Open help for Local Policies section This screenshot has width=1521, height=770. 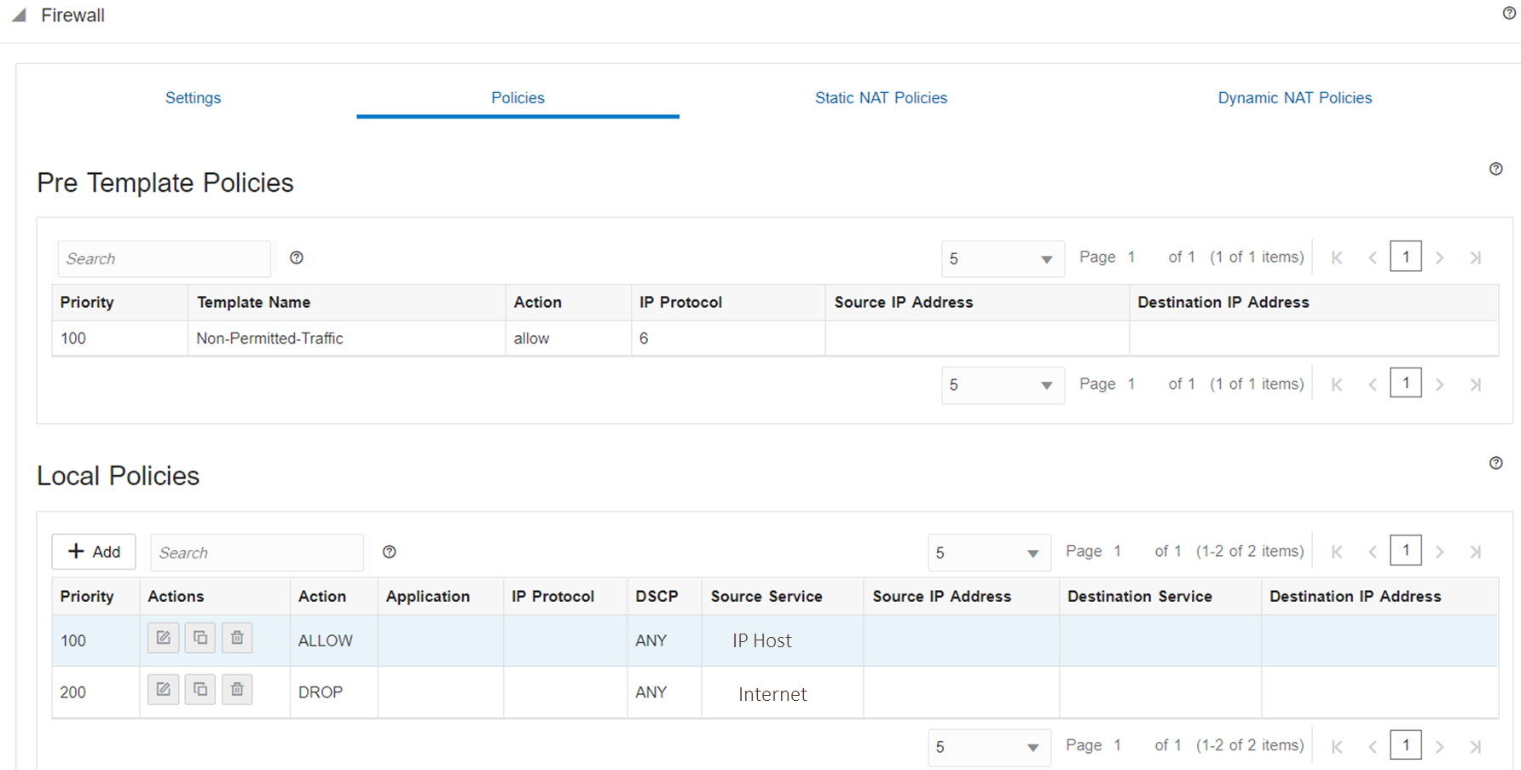pyautogui.click(x=1495, y=463)
